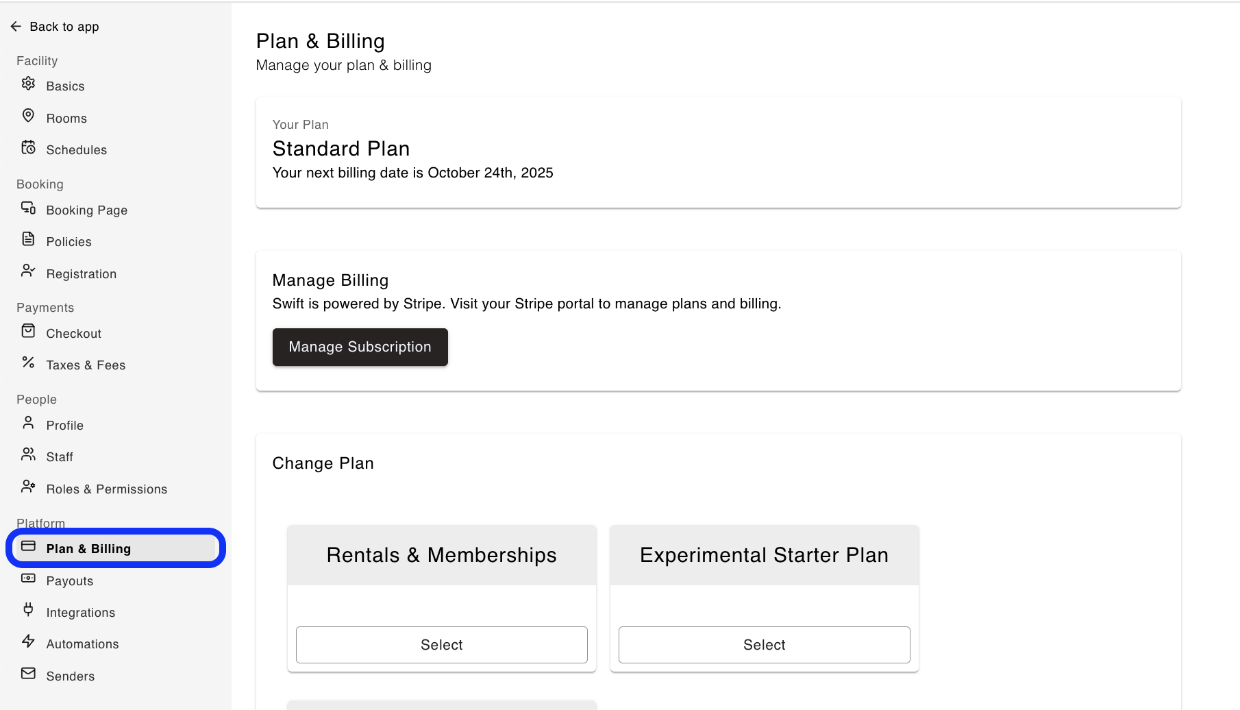1240x710 pixels.
Task: Open Roles & Permissions settings
Action: [106, 489]
